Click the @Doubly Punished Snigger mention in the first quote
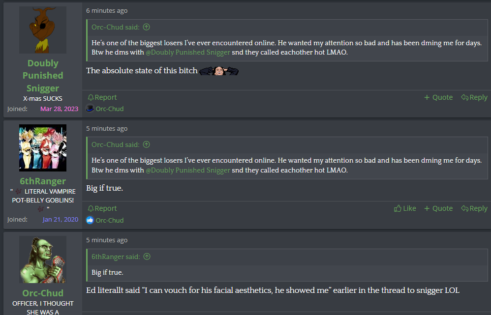Screen dimensions: 491x315 [x=188, y=52]
